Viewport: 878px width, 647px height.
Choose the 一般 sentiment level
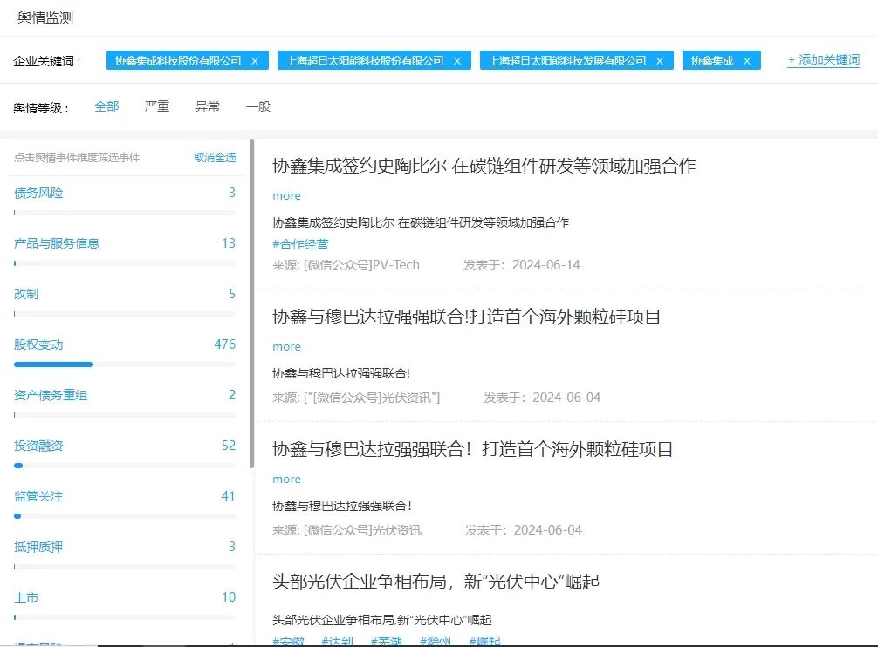(x=258, y=106)
